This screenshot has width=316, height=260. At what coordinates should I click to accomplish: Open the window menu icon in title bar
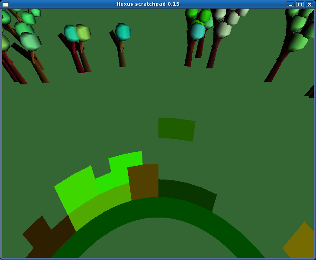click(6, 4)
